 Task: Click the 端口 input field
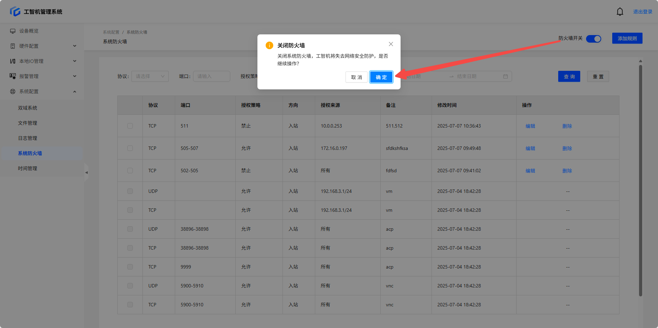211,76
